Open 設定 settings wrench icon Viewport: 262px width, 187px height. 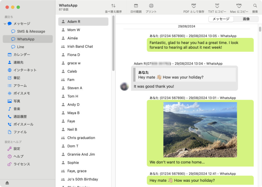pyautogui.click(x=10, y=149)
